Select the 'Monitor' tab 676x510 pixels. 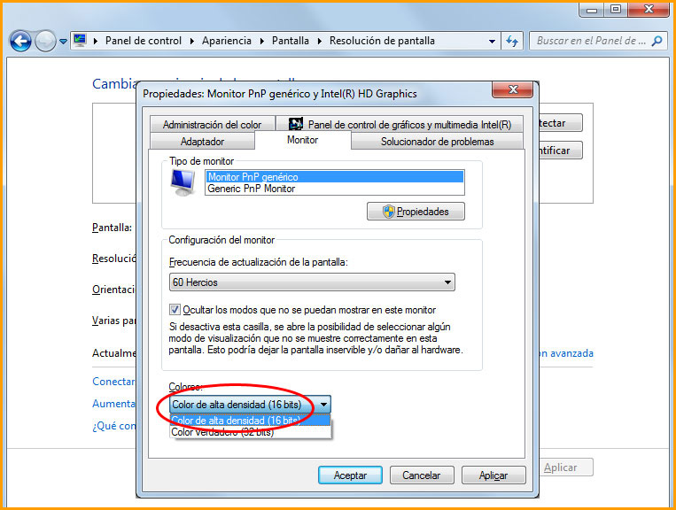(x=303, y=140)
